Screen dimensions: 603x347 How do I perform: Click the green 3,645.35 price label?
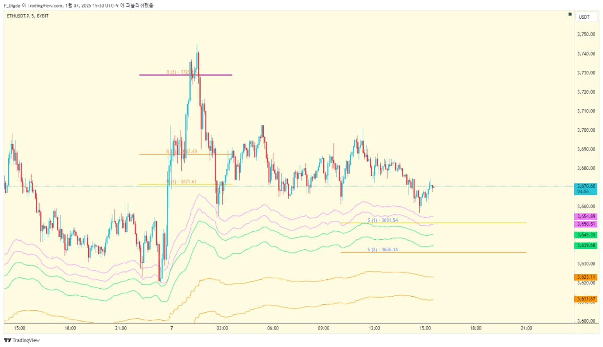[x=586, y=235]
